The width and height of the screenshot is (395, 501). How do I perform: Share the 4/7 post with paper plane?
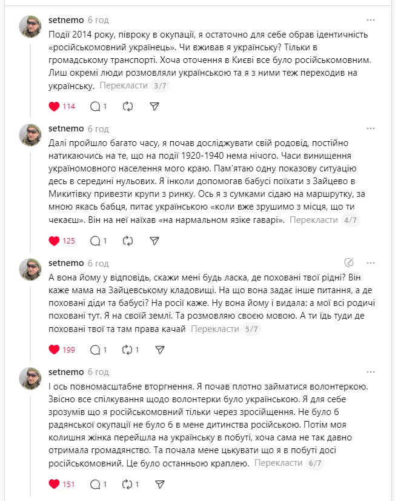click(x=154, y=241)
